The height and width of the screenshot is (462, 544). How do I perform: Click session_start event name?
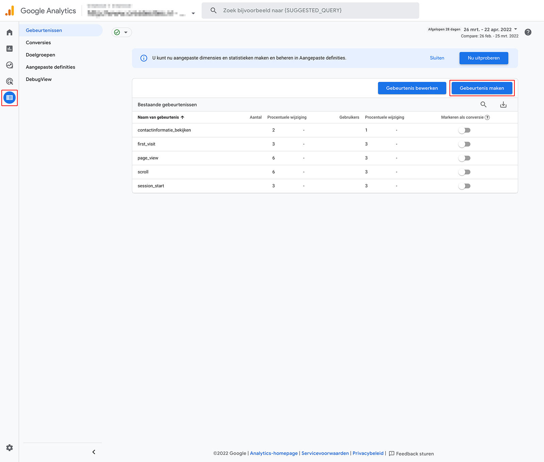coord(151,186)
